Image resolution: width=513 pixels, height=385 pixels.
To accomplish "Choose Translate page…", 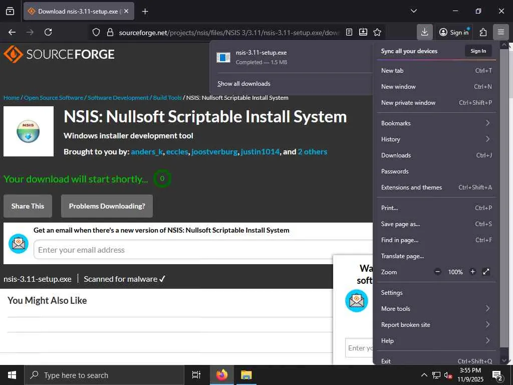I will coord(436,256).
